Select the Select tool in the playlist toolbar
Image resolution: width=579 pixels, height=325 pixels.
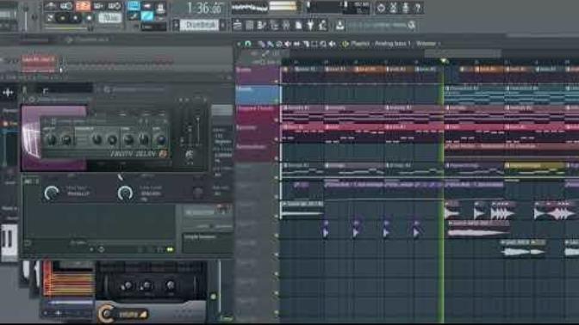click(314, 44)
